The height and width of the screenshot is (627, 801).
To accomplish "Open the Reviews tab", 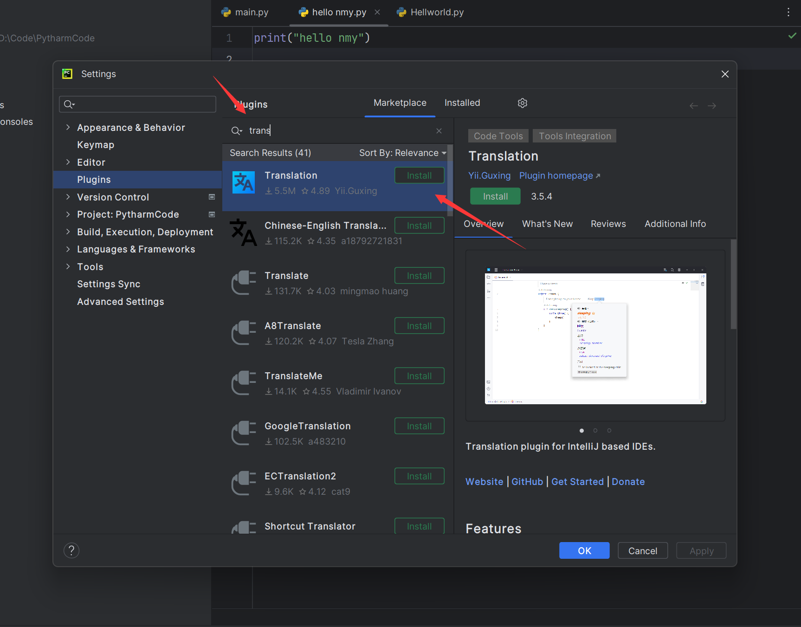I will pos(608,224).
